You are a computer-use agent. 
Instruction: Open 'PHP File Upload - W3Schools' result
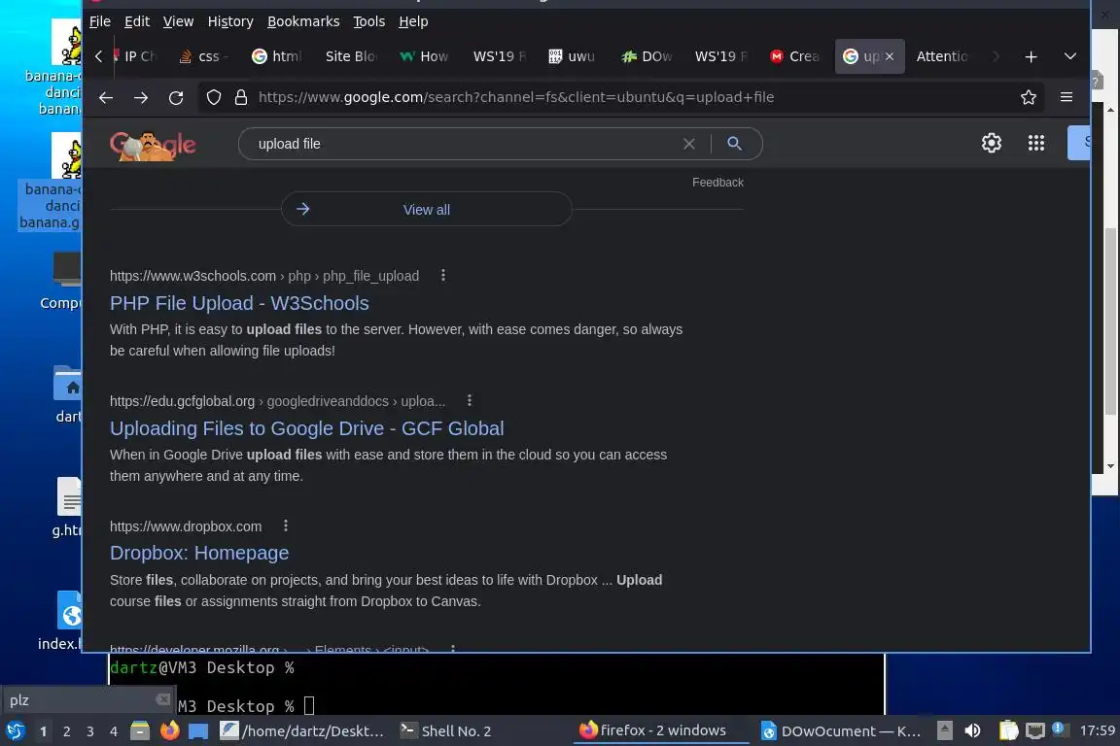pyautogui.click(x=239, y=303)
